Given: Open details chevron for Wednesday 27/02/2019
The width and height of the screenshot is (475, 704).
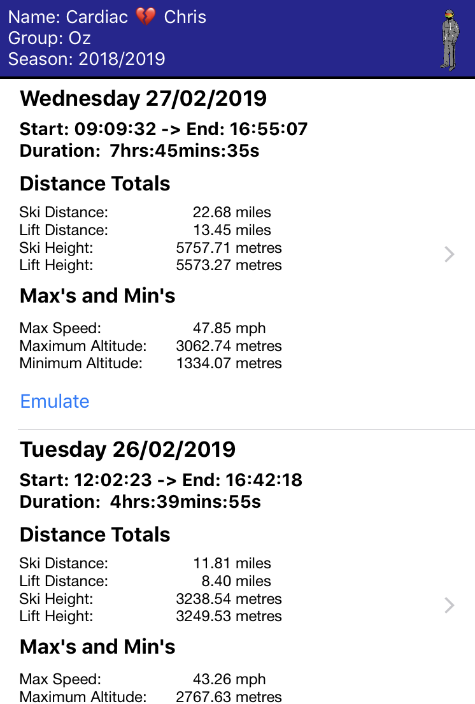Looking at the screenshot, I should [450, 255].
